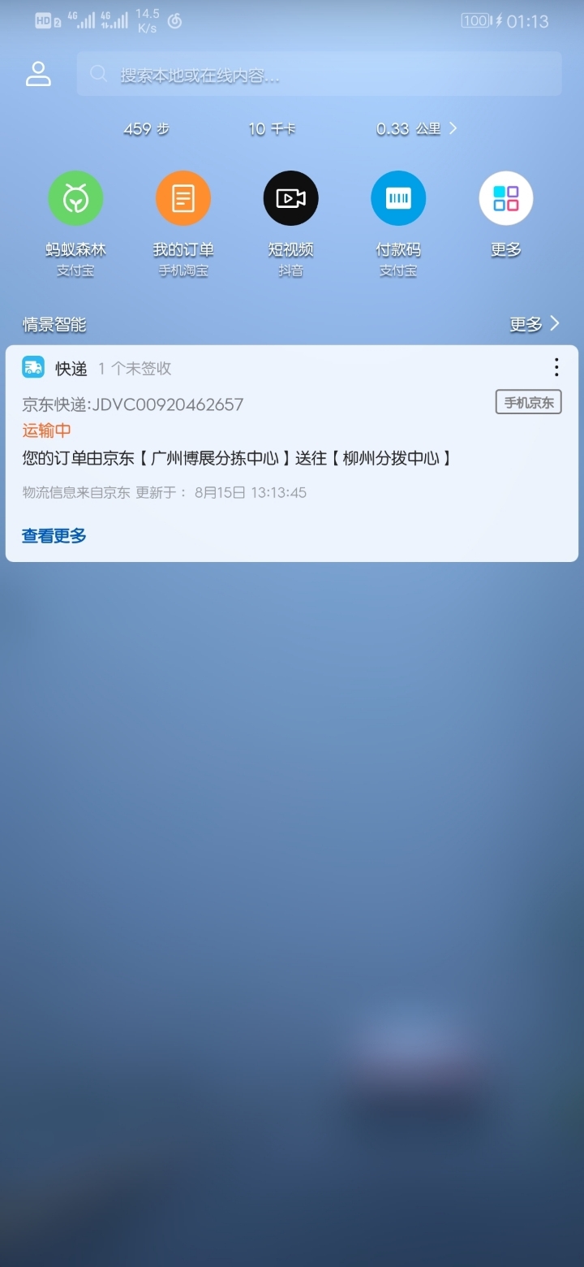The width and height of the screenshot is (584, 1267).
Task: Open the user account profile icon
Action: [x=38, y=74]
